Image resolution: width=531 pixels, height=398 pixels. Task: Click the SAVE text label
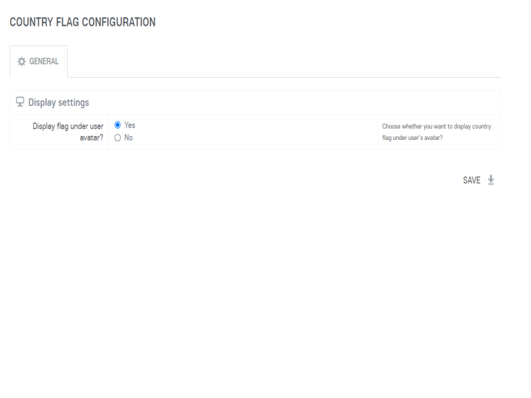click(471, 180)
